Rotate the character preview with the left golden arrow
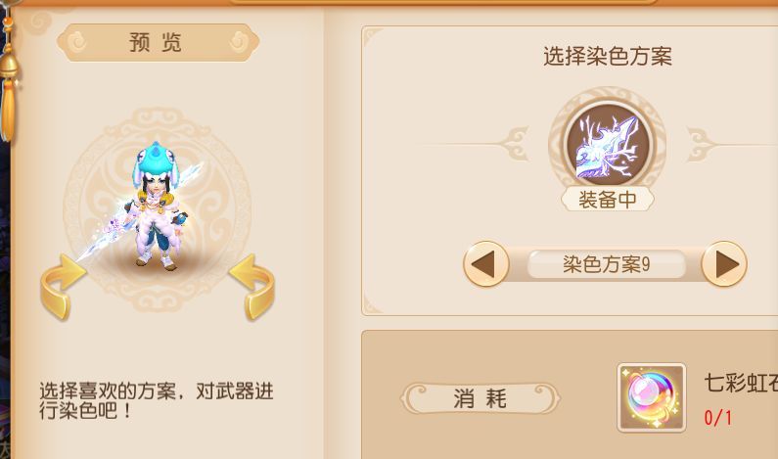778x459 pixels. point(62,287)
